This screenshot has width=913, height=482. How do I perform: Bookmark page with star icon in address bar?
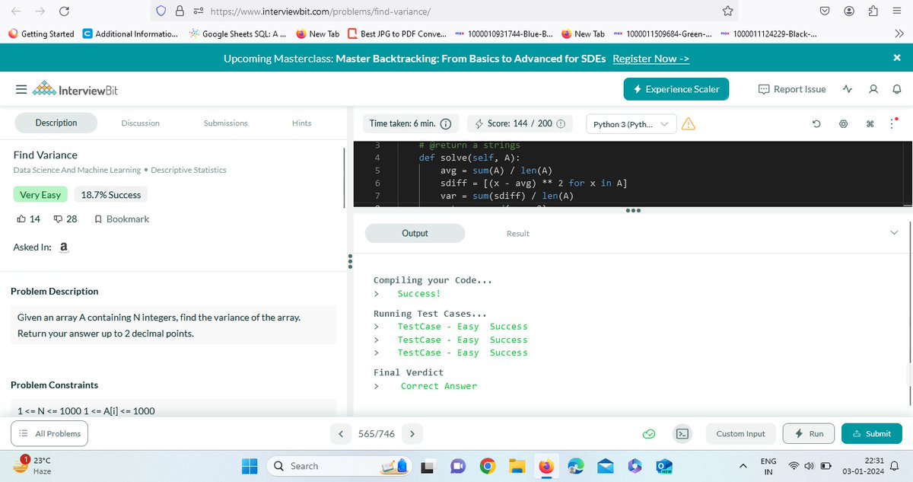pos(727,11)
